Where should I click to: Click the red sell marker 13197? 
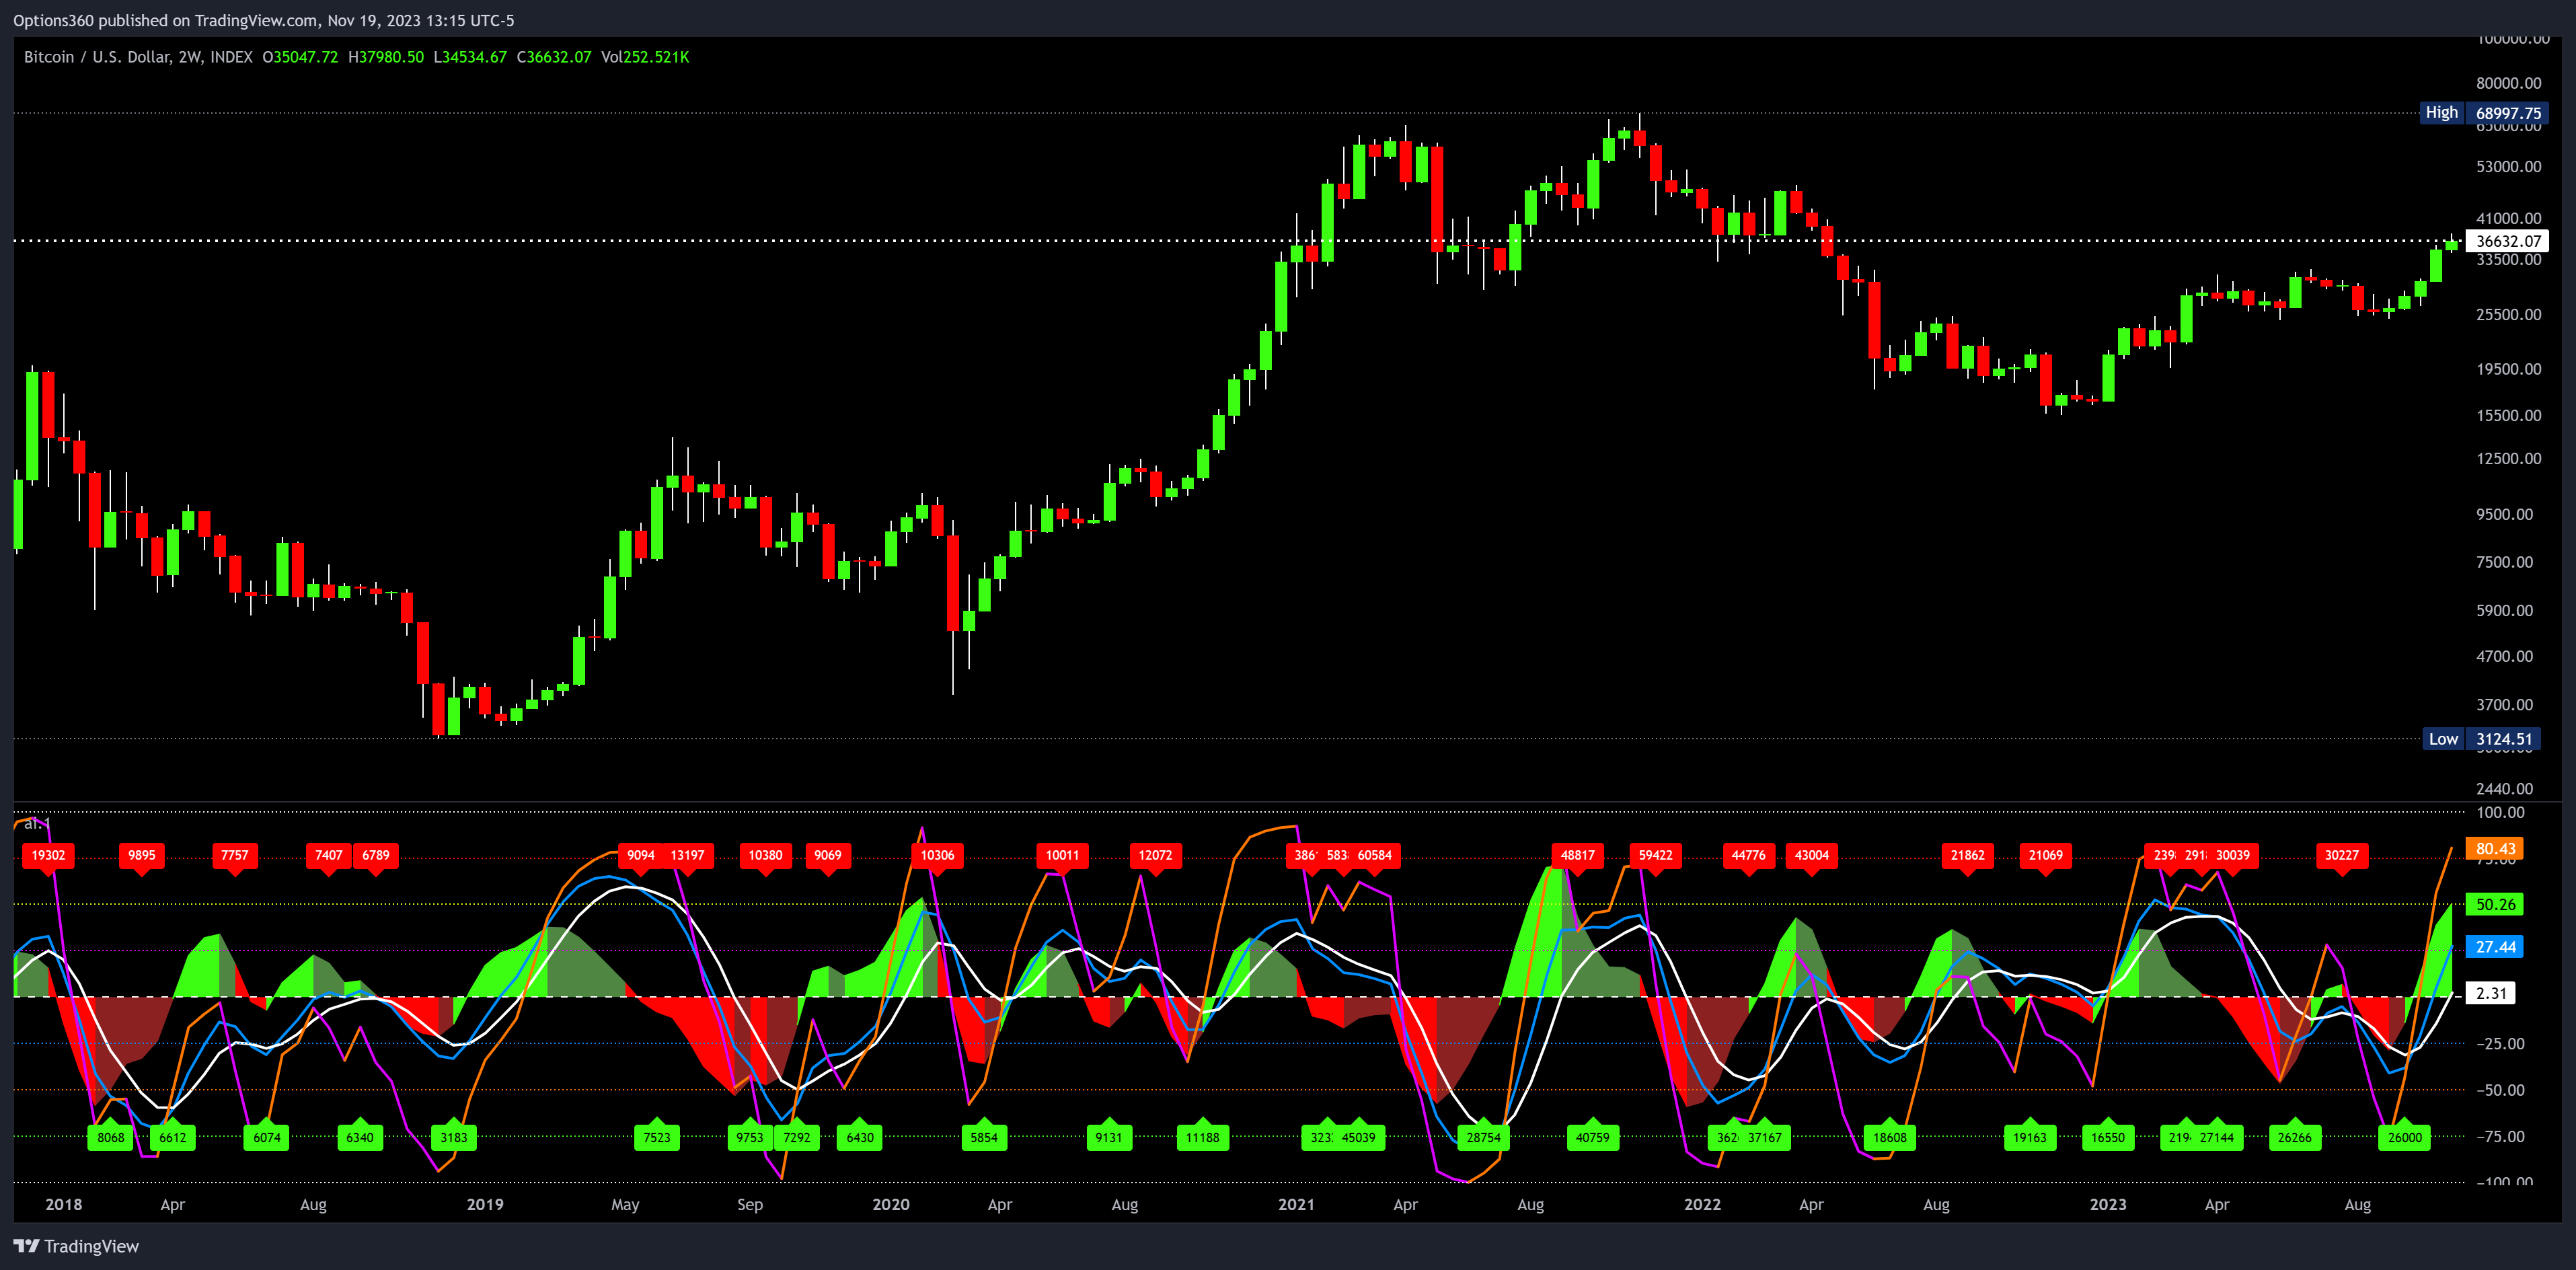(x=687, y=856)
